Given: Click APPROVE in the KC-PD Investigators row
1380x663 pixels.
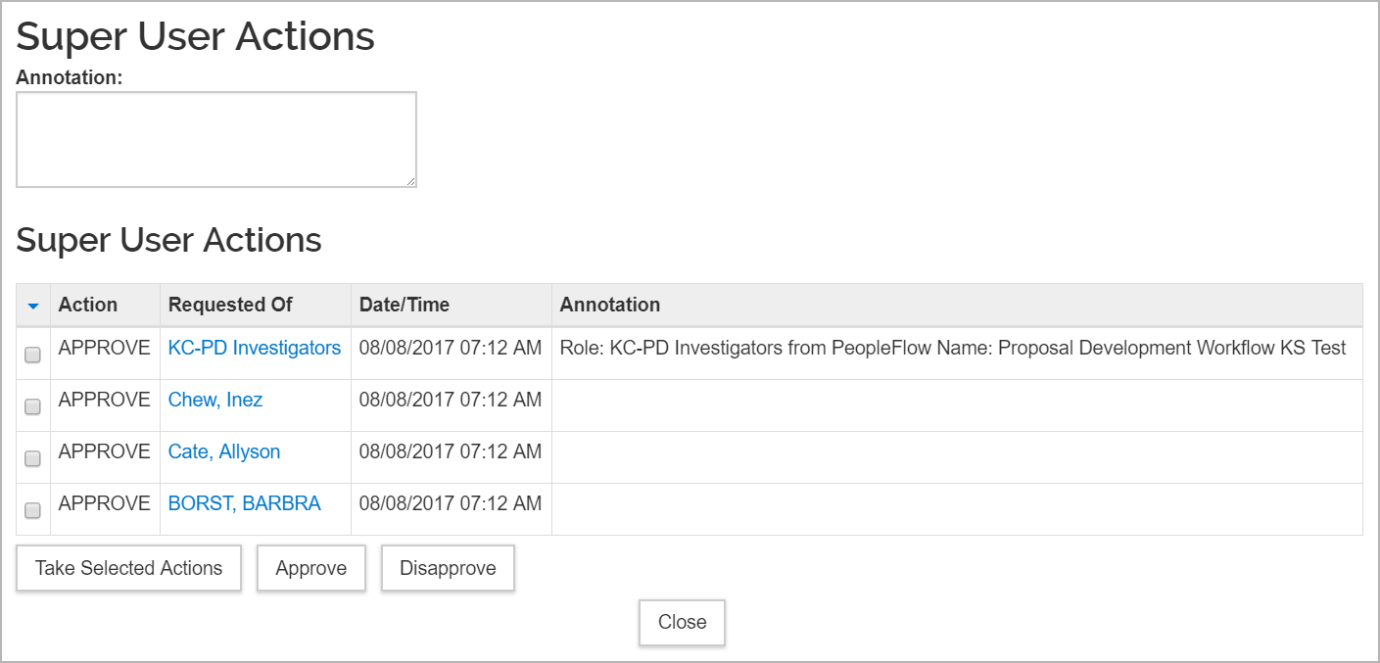Looking at the screenshot, I should click(x=105, y=348).
